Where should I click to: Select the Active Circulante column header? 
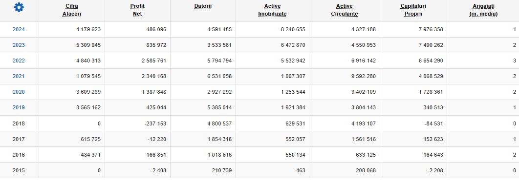(x=344, y=10)
